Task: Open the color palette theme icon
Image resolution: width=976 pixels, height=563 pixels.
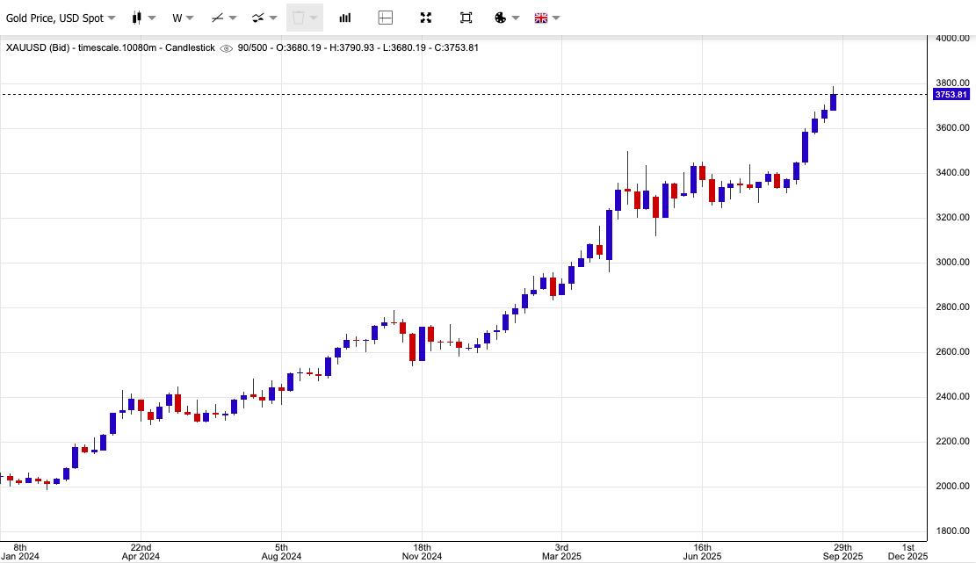Action: coord(501,18)
